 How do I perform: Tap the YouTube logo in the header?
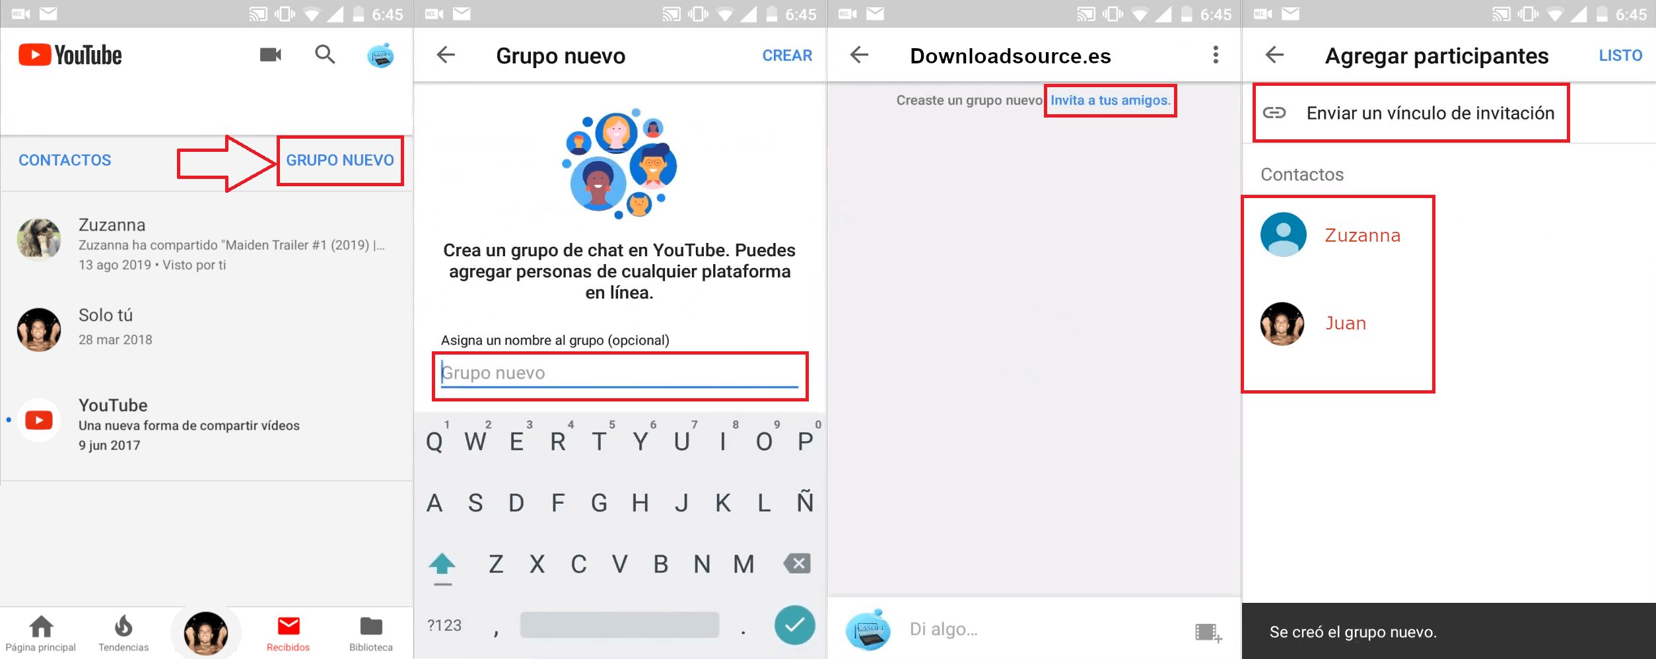[70, 55]
